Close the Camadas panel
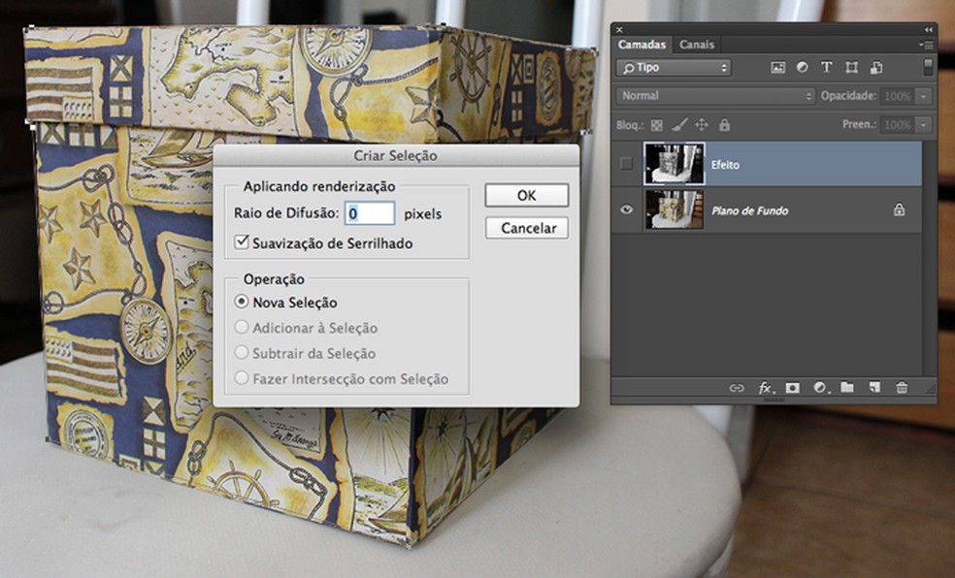Image resolution: width=955 pixels, height=578 pixels. (x=619, y=29)
